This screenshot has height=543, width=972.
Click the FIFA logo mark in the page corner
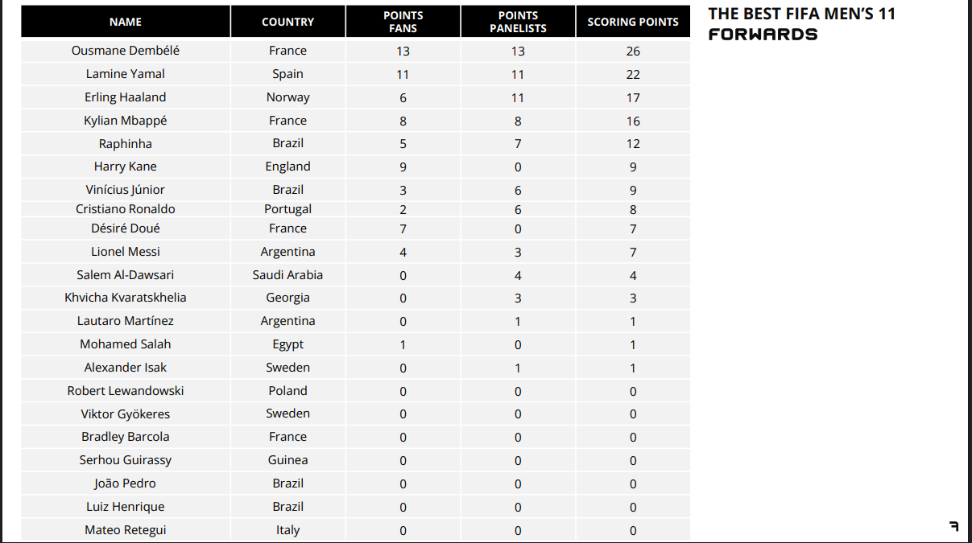(x=954, y=526)
